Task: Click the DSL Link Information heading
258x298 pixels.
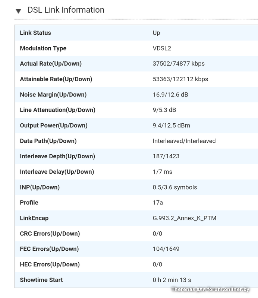Action: (x=66, y=10)
